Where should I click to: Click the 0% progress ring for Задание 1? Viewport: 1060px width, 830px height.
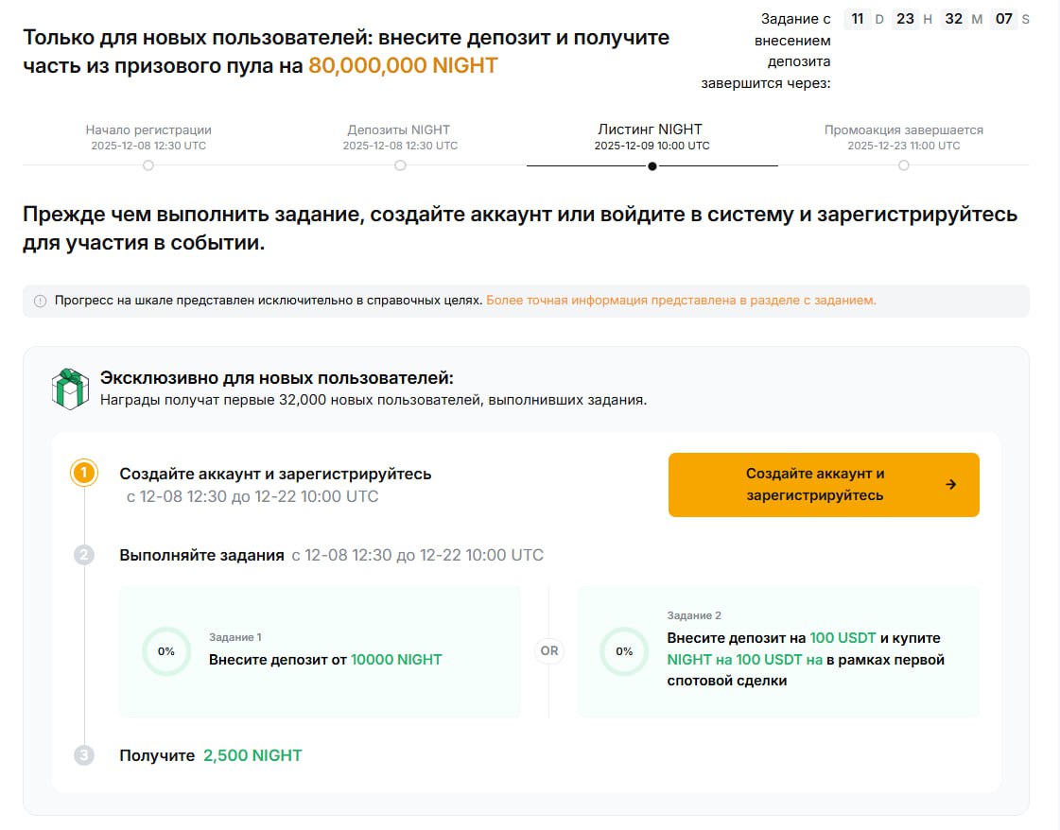[x=165, y=651]
